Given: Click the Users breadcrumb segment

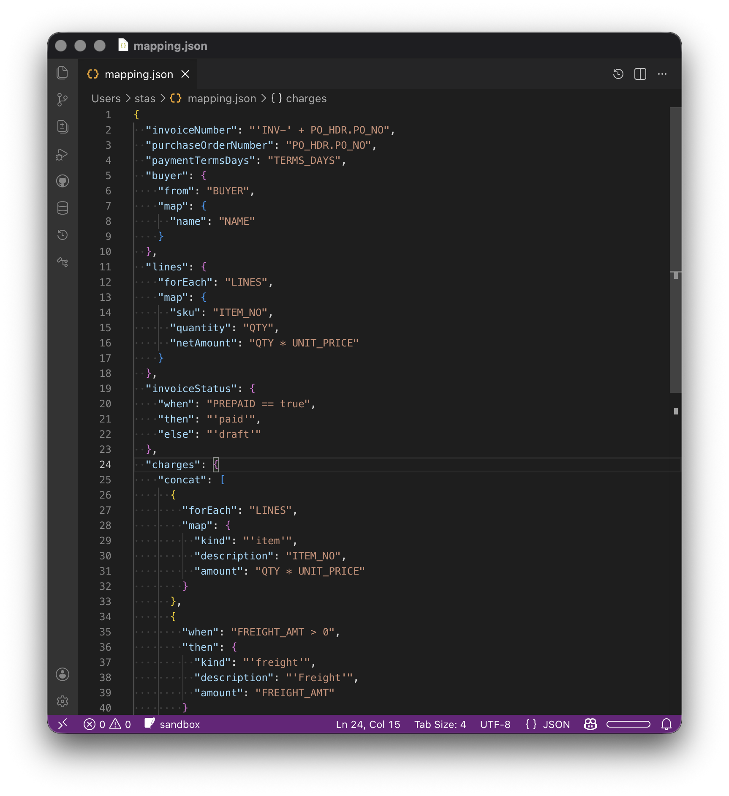Looking at the screenshot, I should pos(106,98).
